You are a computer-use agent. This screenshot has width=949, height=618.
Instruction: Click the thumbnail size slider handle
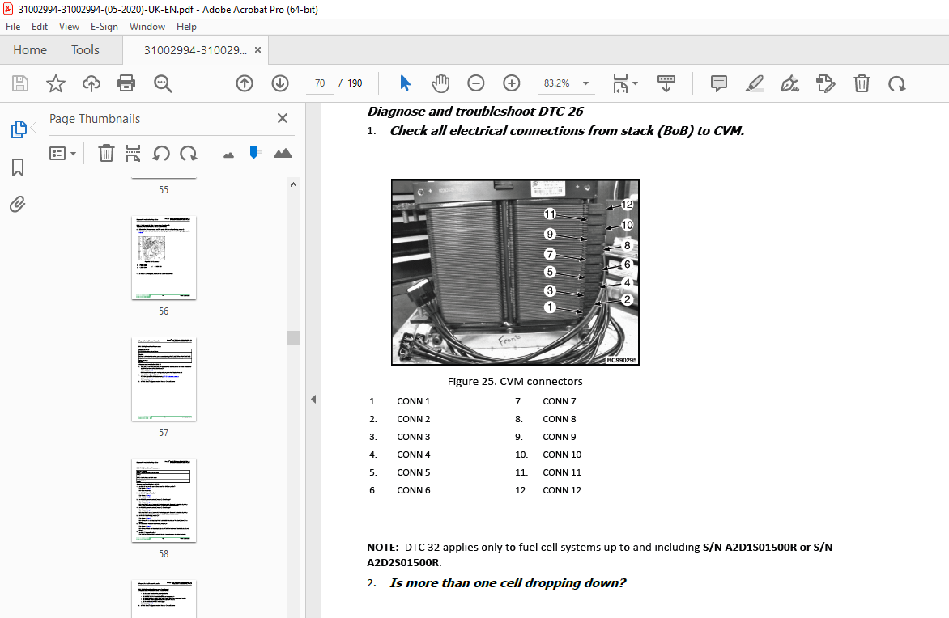(255, 152)
